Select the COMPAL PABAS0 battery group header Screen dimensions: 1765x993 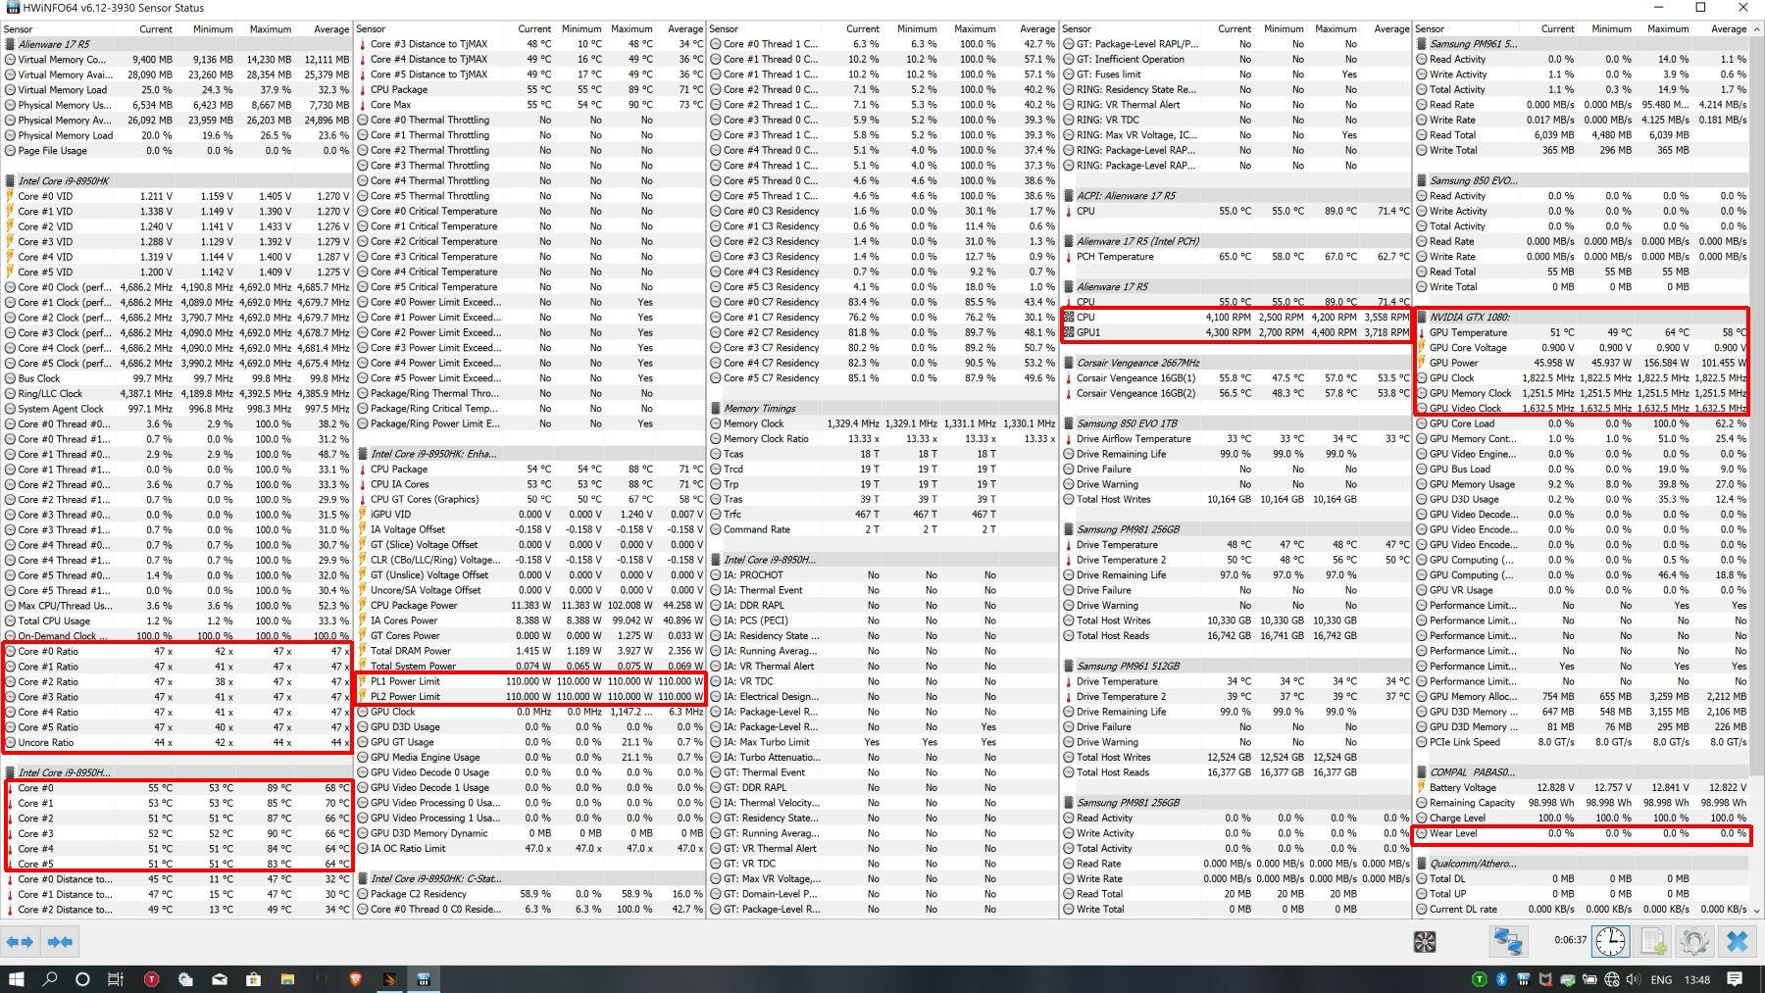point(1581,772)
